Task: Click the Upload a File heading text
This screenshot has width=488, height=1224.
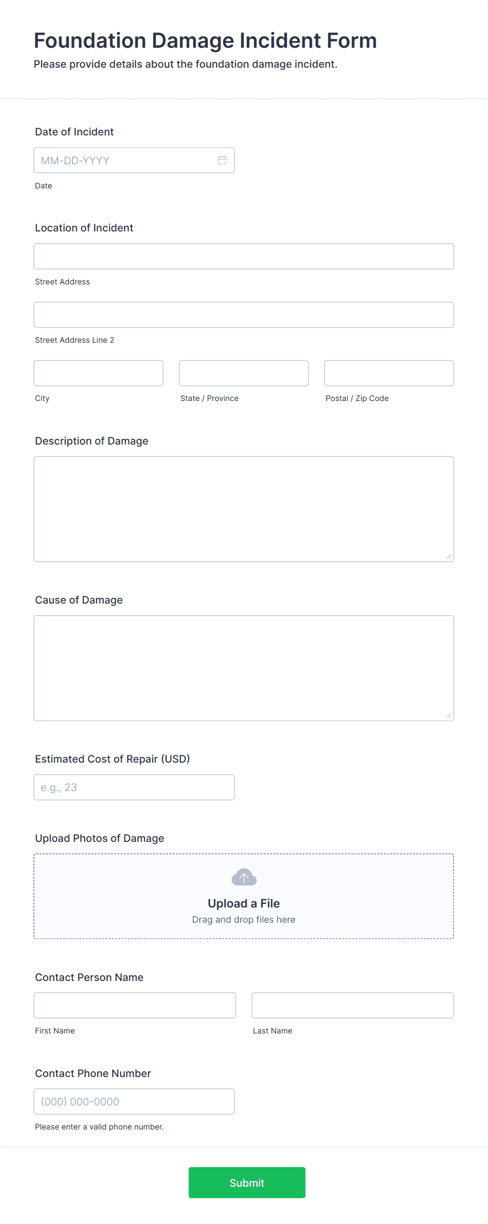Action: pos(244,903)
